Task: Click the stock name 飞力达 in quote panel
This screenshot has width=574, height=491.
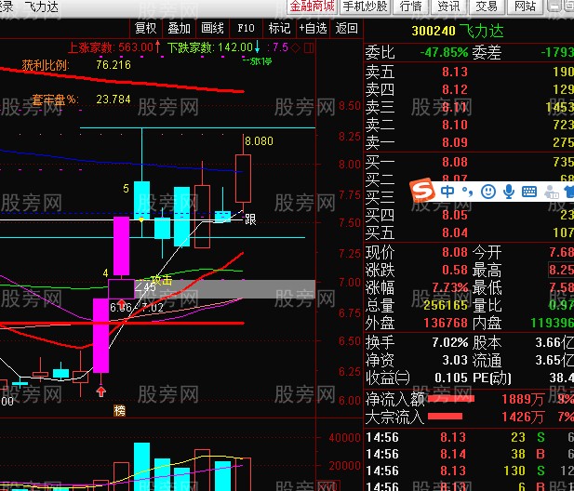Action: click(481, 31)
